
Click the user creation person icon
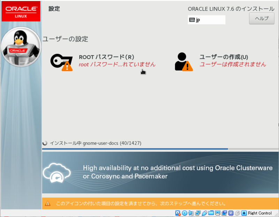coord(184,62)
